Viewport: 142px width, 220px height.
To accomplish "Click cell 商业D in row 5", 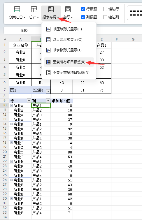I will pos(20,75).
